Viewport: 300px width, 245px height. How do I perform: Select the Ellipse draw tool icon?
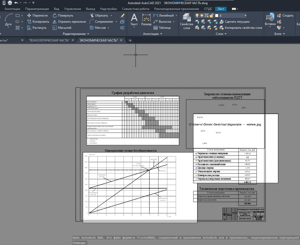[18, 22]
